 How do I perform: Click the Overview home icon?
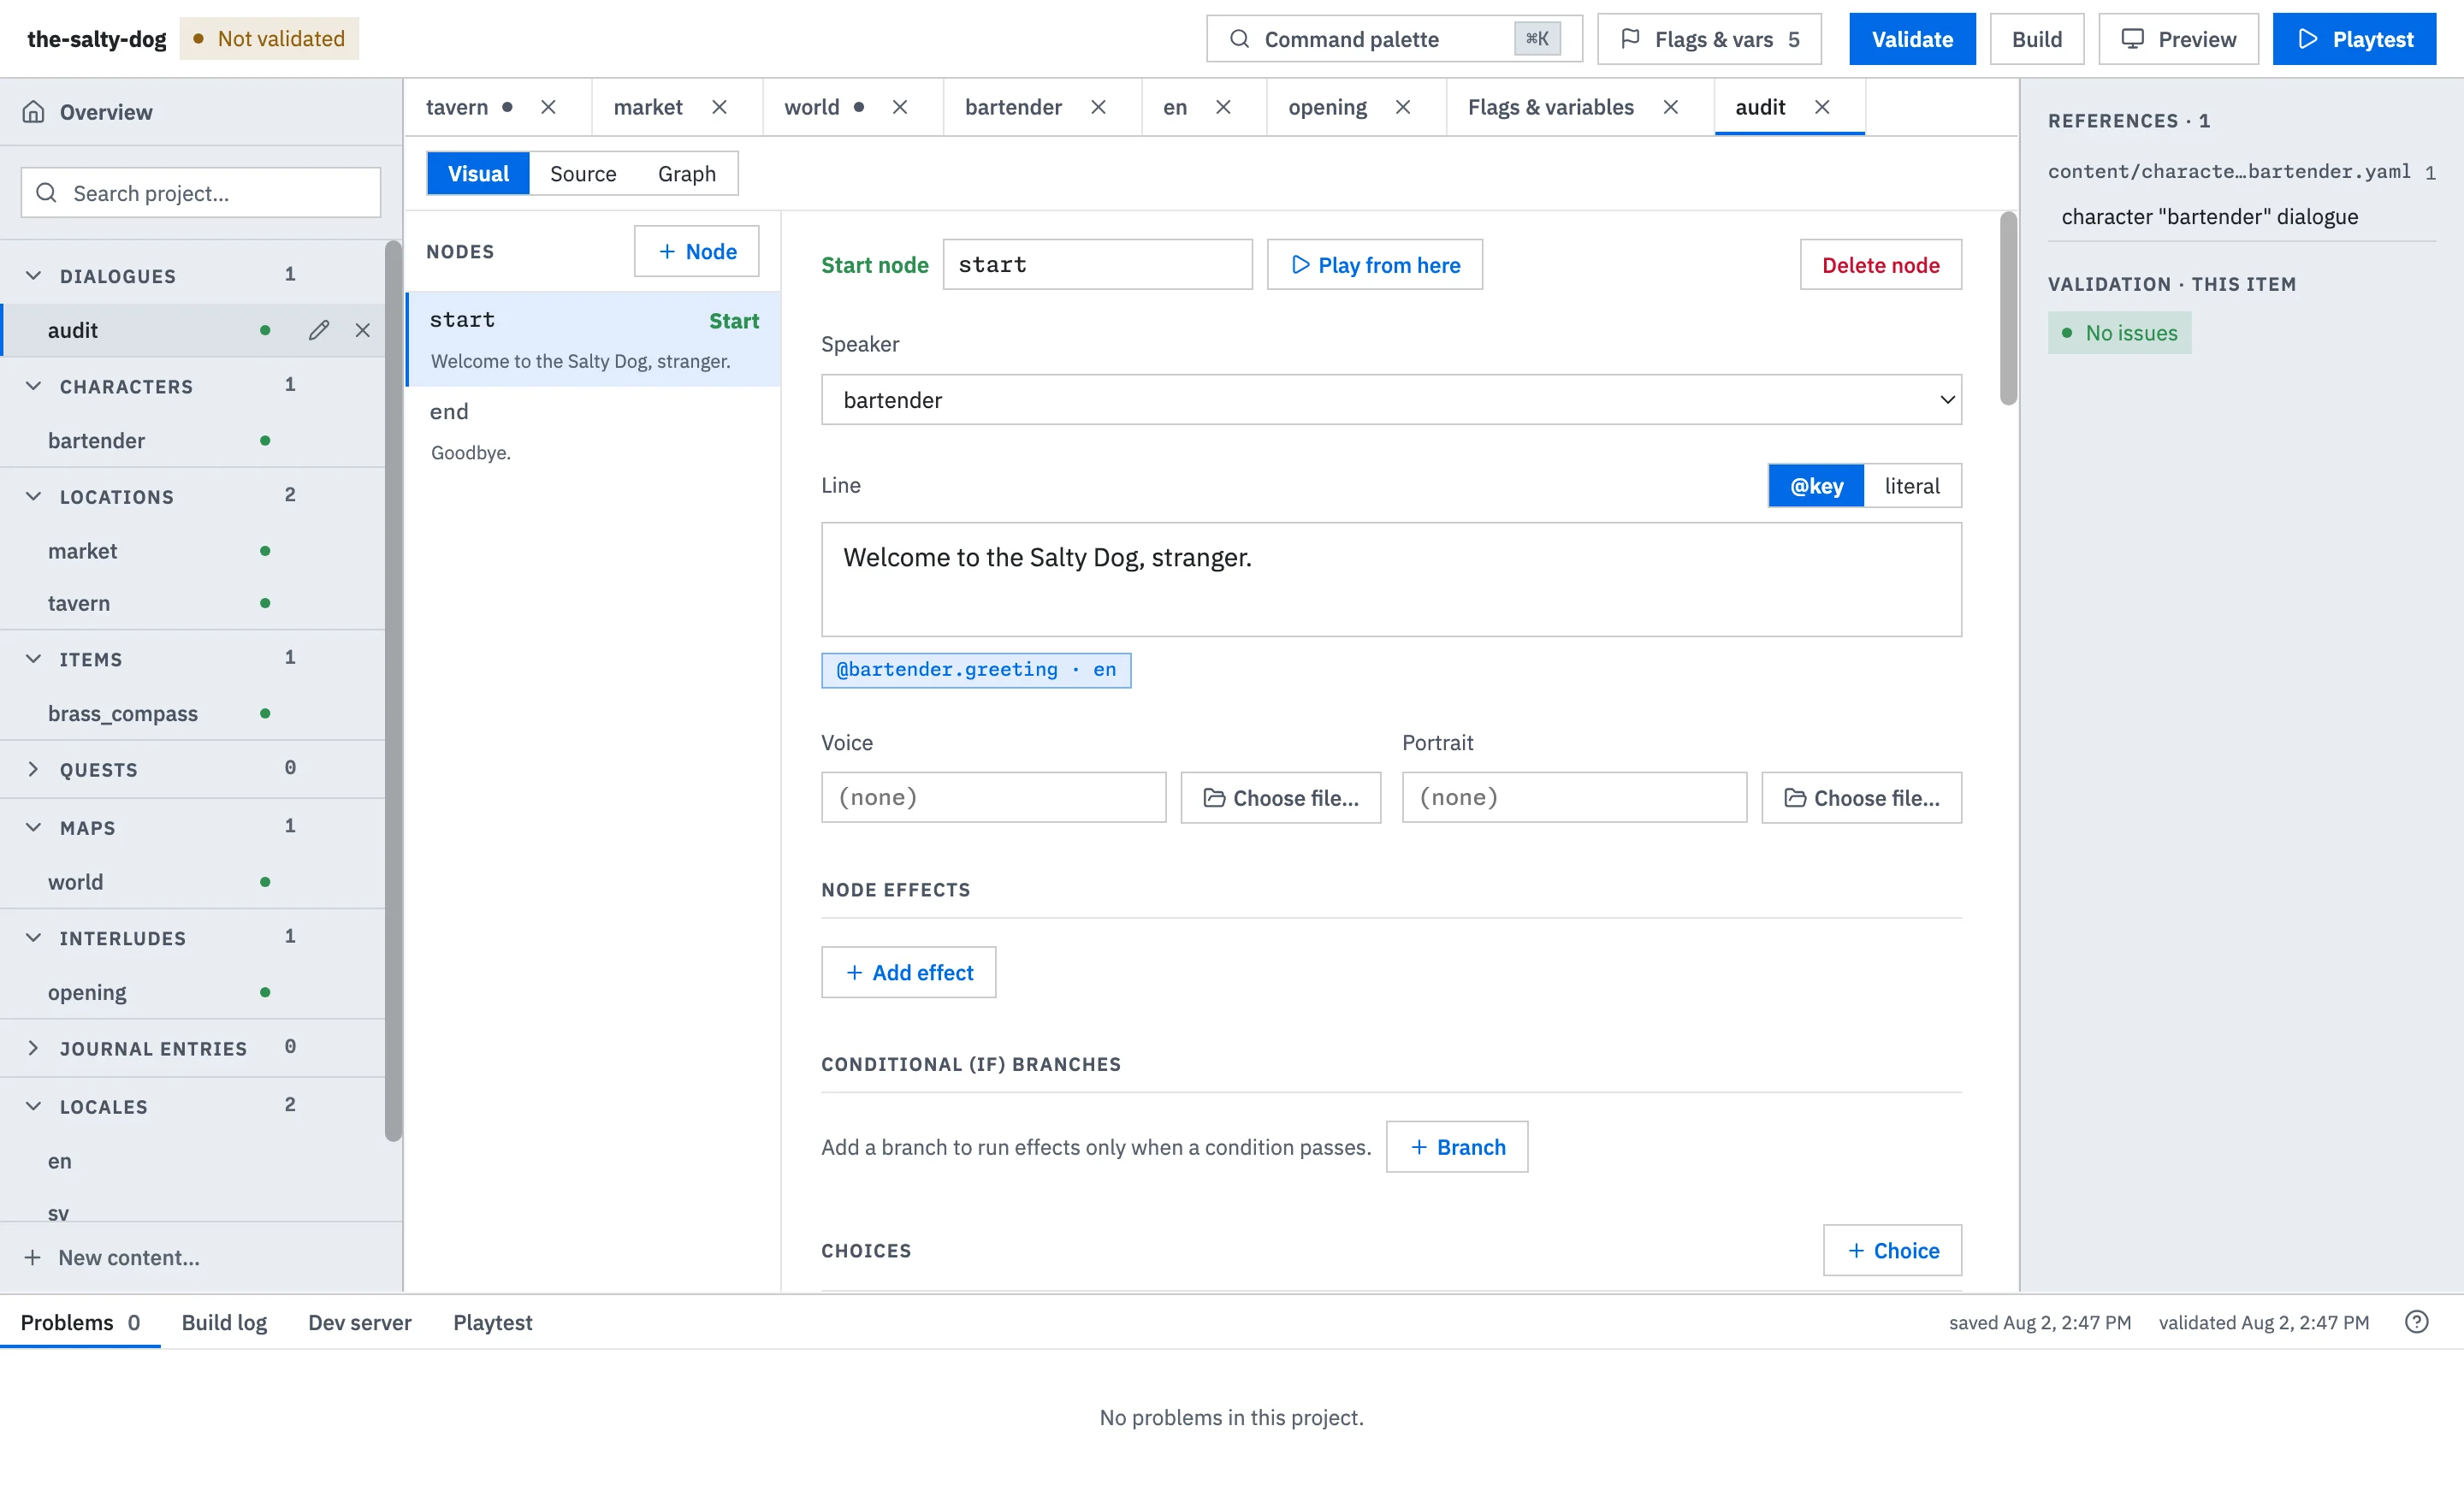(x=33, y=112)
